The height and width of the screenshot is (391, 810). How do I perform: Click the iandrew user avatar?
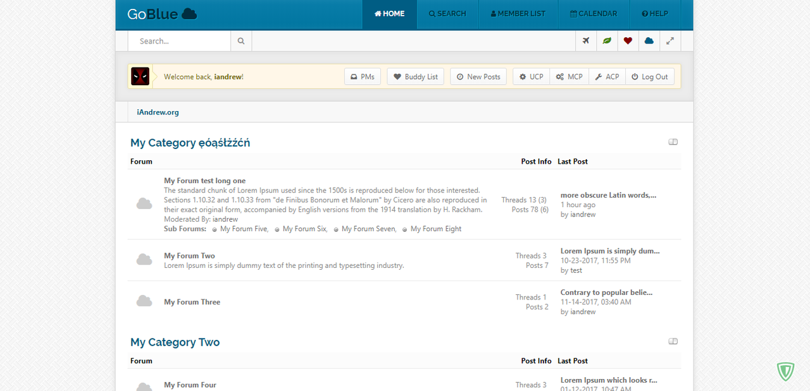(x=140, y=76)
